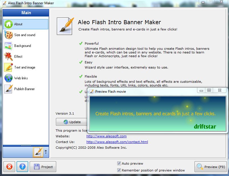The width and height of the screenshot is (229, 176).
Task: Go to Background settings
Action: pyautogui.click(x=26, y=46)
